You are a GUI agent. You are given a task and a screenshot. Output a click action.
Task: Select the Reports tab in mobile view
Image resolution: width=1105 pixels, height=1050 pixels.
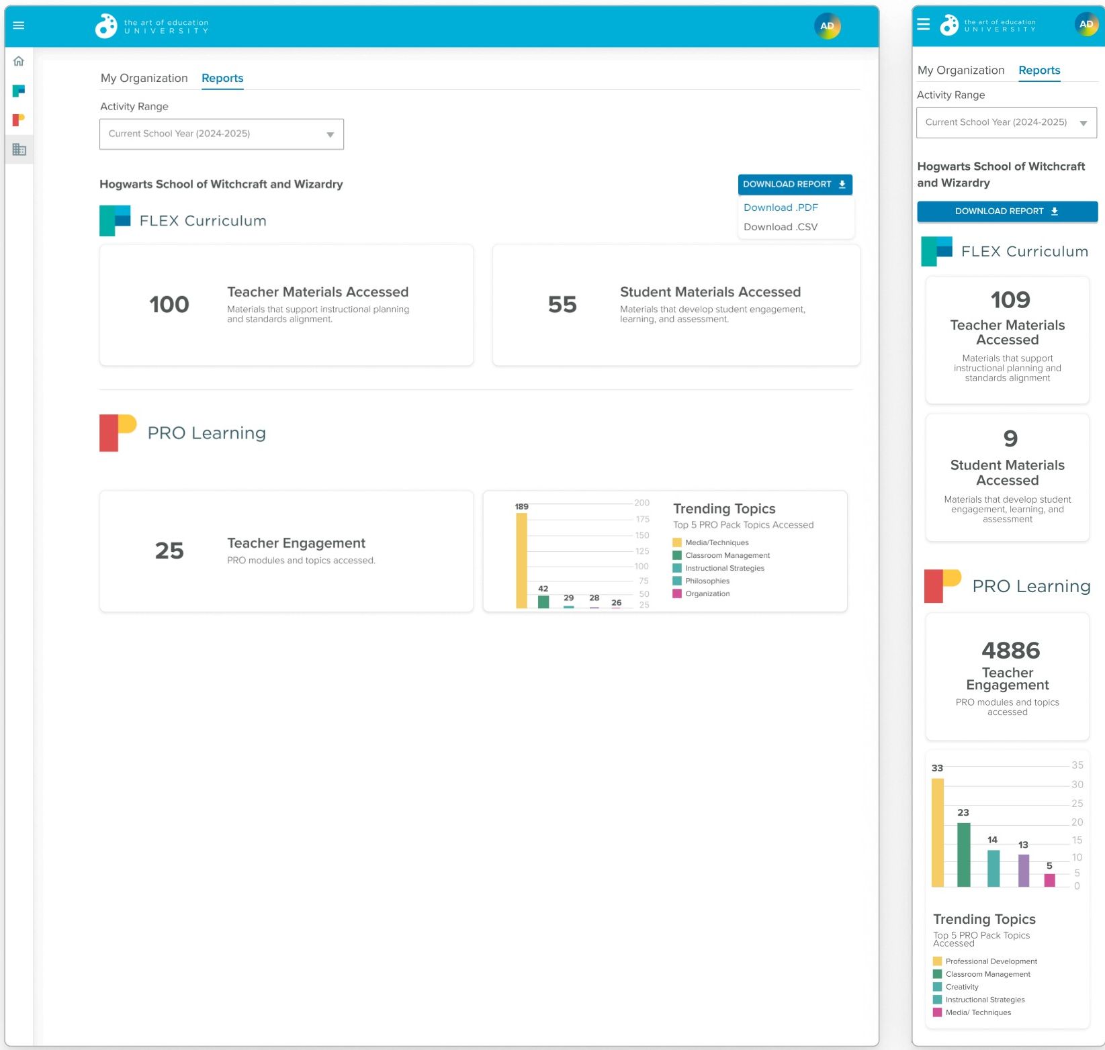pyautogui.click(x=1039, y=70)
